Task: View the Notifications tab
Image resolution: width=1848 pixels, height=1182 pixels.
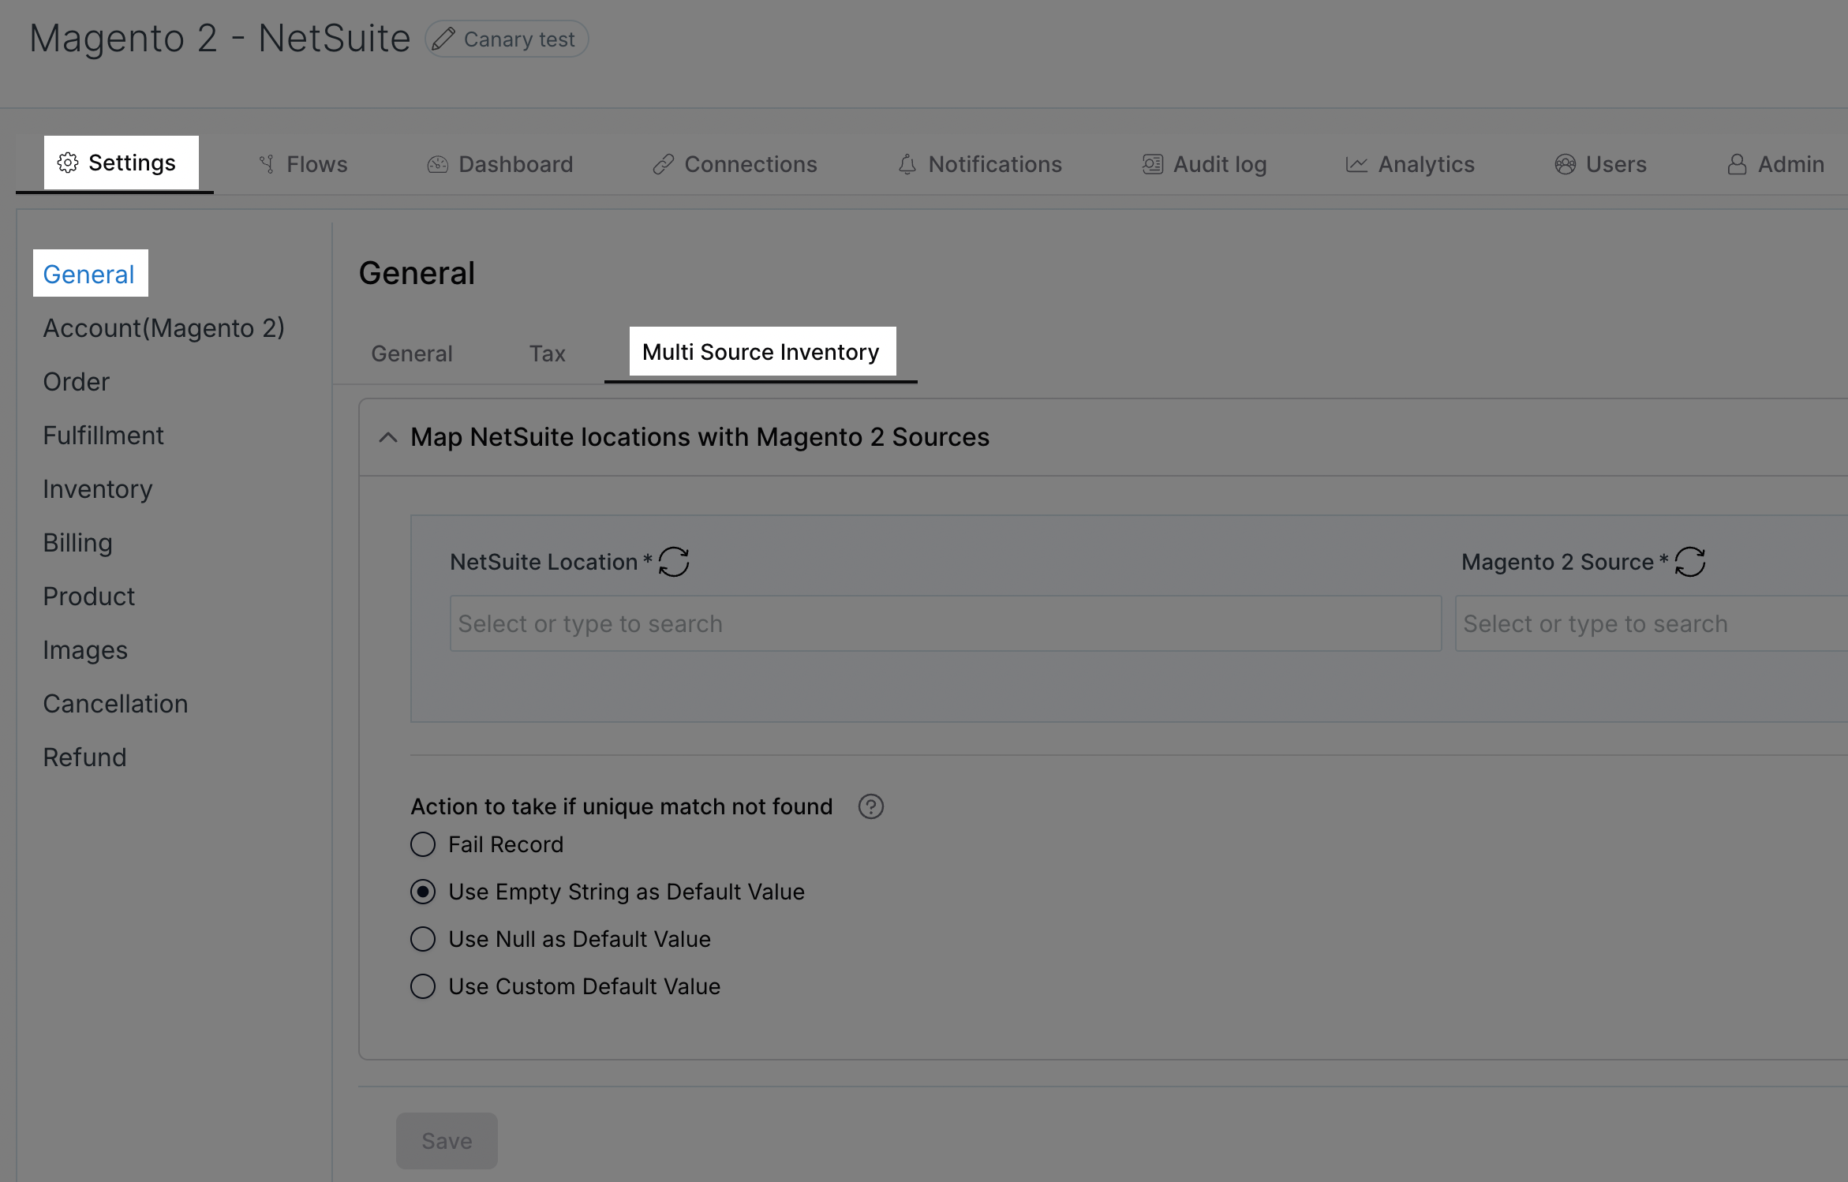Action: point(980,164)
